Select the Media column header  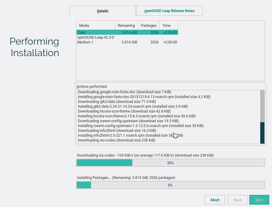coord(96,25)
